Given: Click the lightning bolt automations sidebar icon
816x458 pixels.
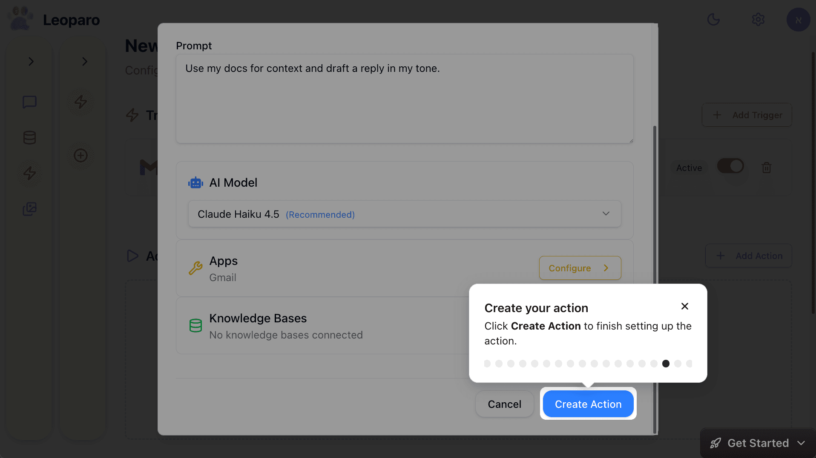Looking at the screenshot, I should (x=29, y=173).
